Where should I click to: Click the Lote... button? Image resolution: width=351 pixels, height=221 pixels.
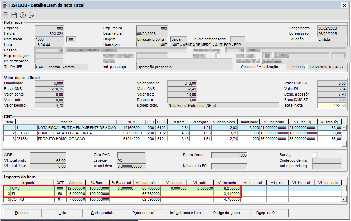click(64, 213)
